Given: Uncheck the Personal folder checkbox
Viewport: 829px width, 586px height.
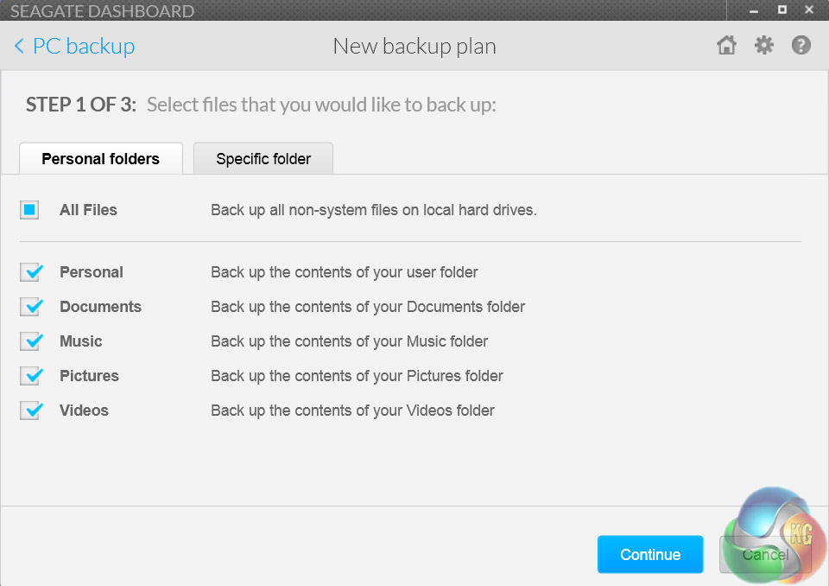Looking at the screenshot, I should (x=30, y=272).
